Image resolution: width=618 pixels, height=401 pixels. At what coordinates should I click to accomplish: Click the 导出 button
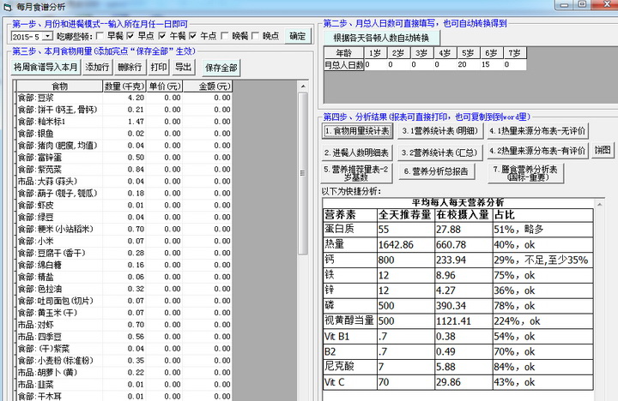pos(184,68)
